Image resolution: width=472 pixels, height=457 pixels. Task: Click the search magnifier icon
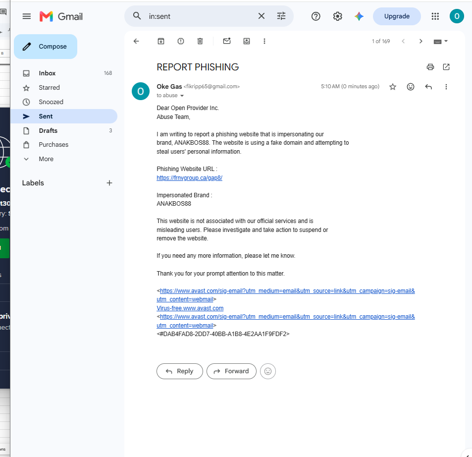click(137, 16)
